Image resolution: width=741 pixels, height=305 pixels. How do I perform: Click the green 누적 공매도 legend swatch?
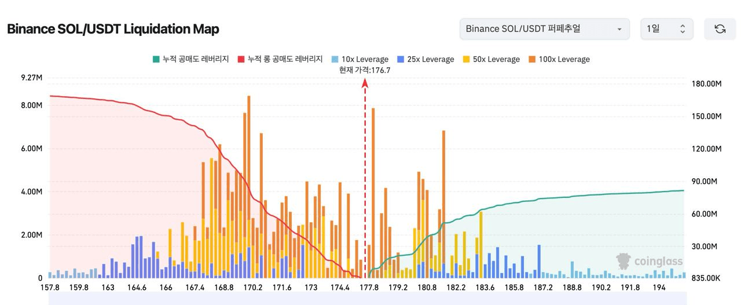coord(156,59)
